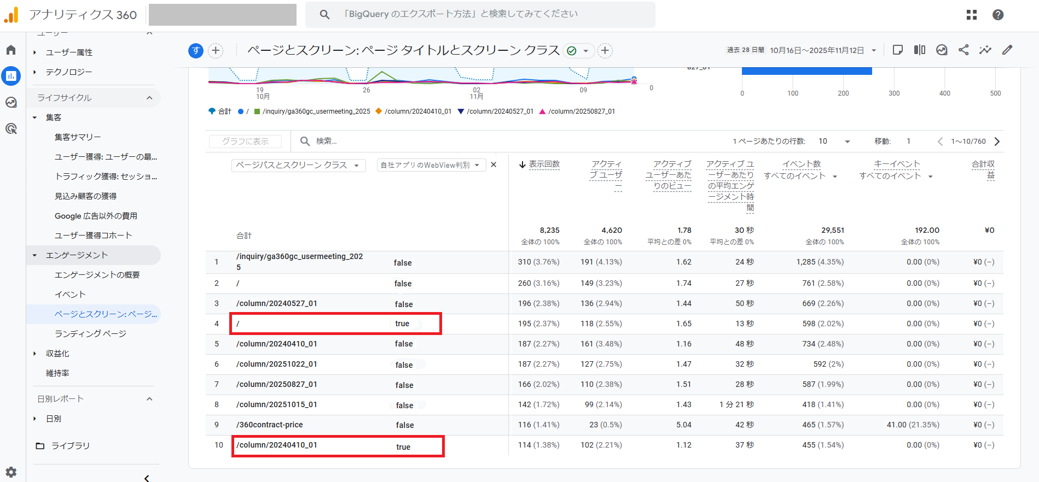Remove the secondary dimension with X
The width and height of the screenshot is (1039, 482).
click(x=494, y=164)
